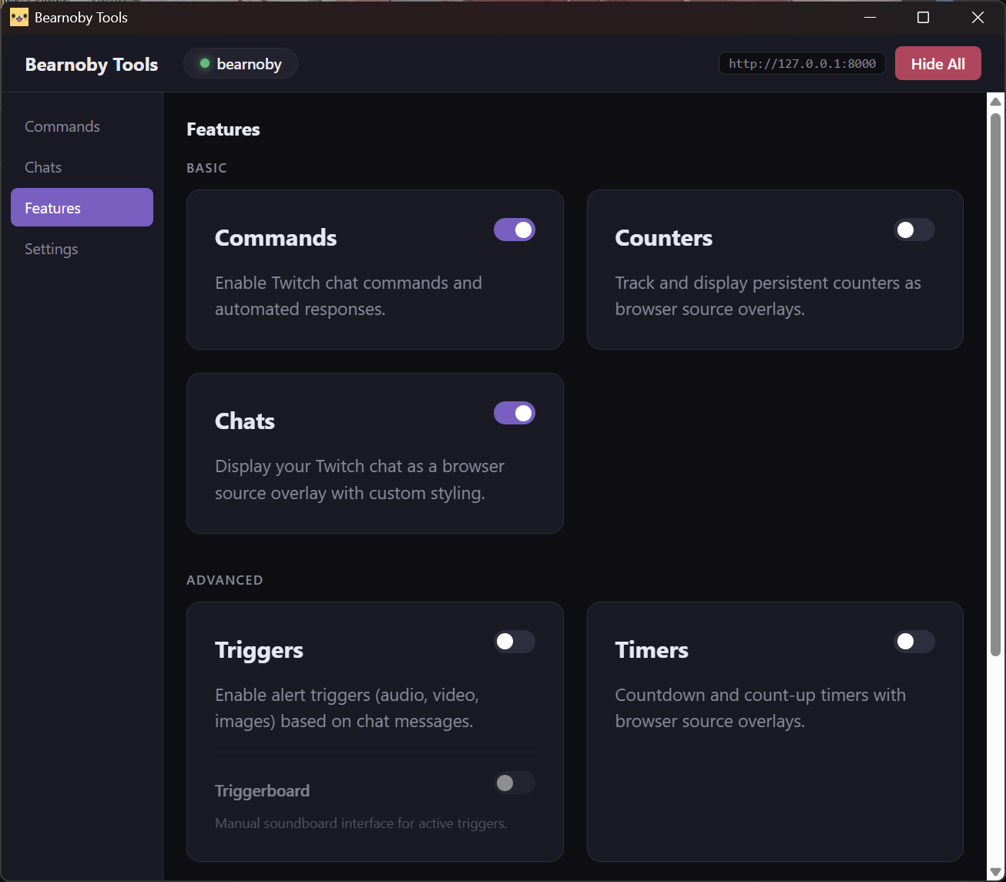Image resolution: width=1006 pixels, height=882 pixels.
Task: Click 'Track and display persistent counters' description
Action: [x=768, y=296]
